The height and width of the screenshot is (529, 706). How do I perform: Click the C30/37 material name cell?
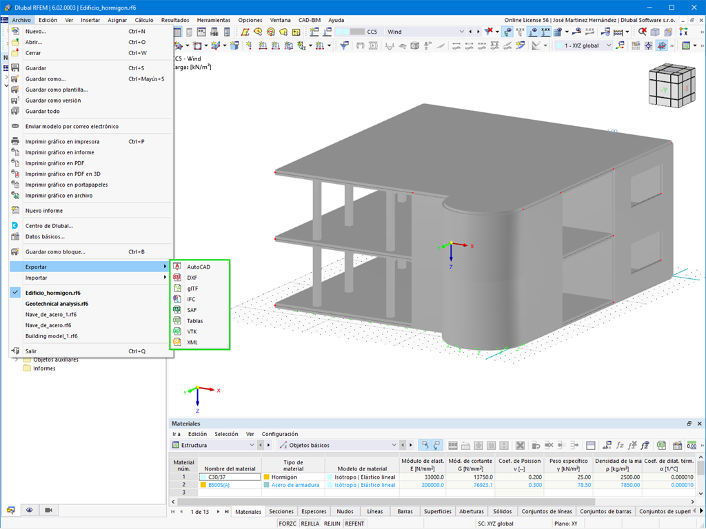[230, 477]
